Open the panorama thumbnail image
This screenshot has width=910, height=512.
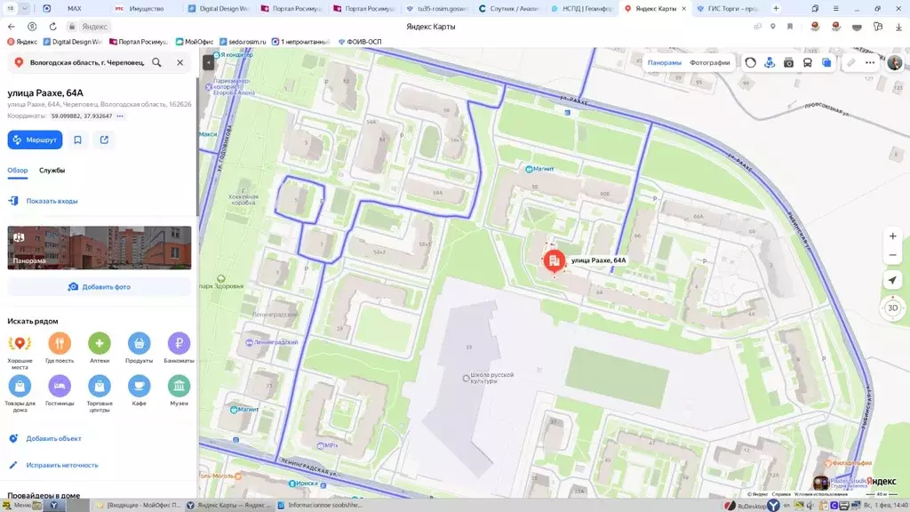(100, 247)
